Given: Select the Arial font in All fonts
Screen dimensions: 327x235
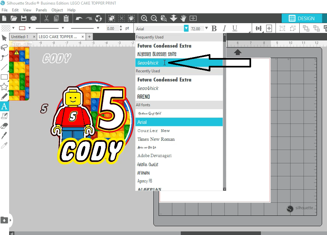Looking at the screenshot, I should 179,122.
